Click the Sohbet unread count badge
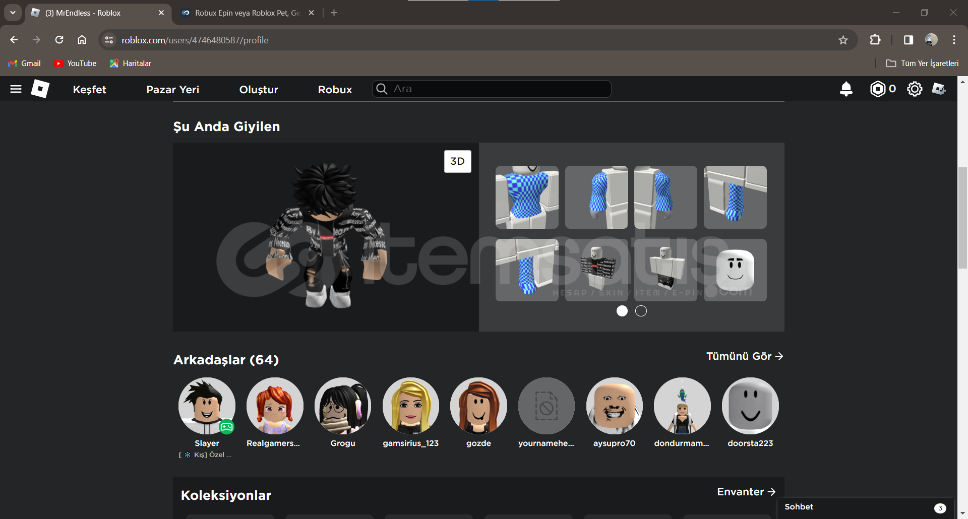 940,508
